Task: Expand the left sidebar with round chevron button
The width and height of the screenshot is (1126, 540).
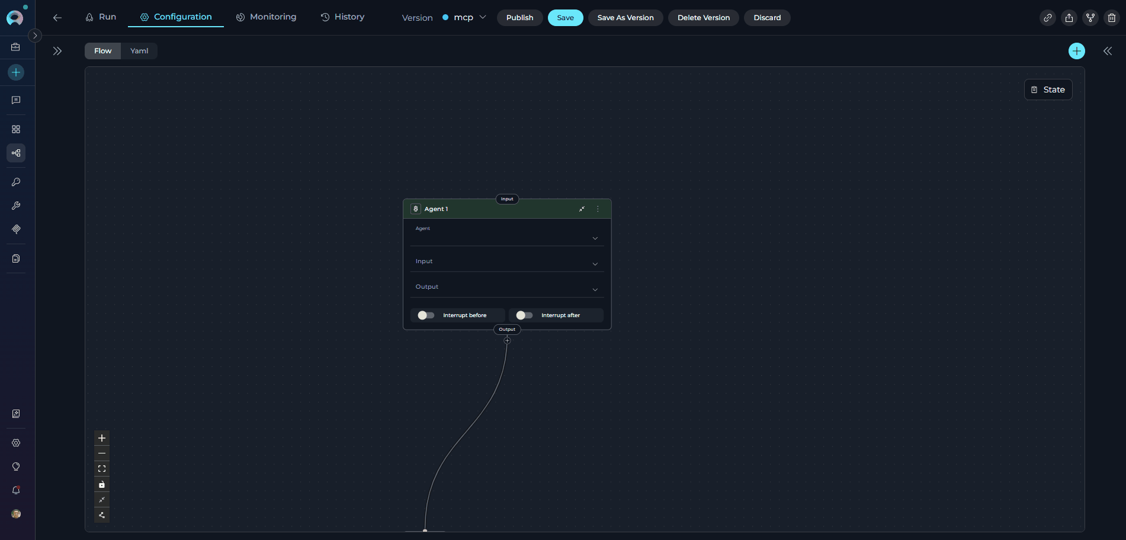Action: click(x=35, y=36)
